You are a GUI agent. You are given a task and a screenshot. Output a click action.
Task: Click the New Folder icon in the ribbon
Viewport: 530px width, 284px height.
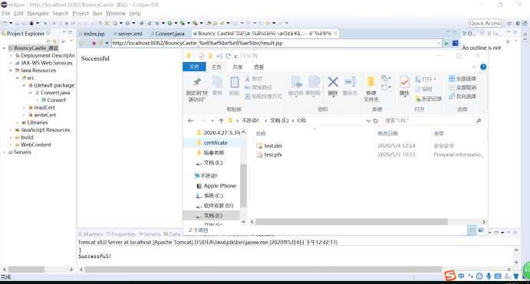(x=370, y=83)
